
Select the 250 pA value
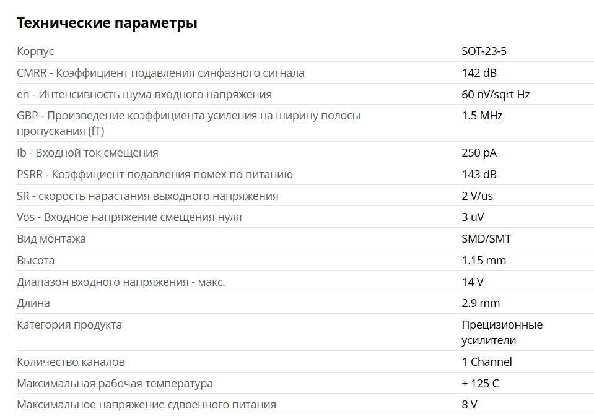click(479, 153)
